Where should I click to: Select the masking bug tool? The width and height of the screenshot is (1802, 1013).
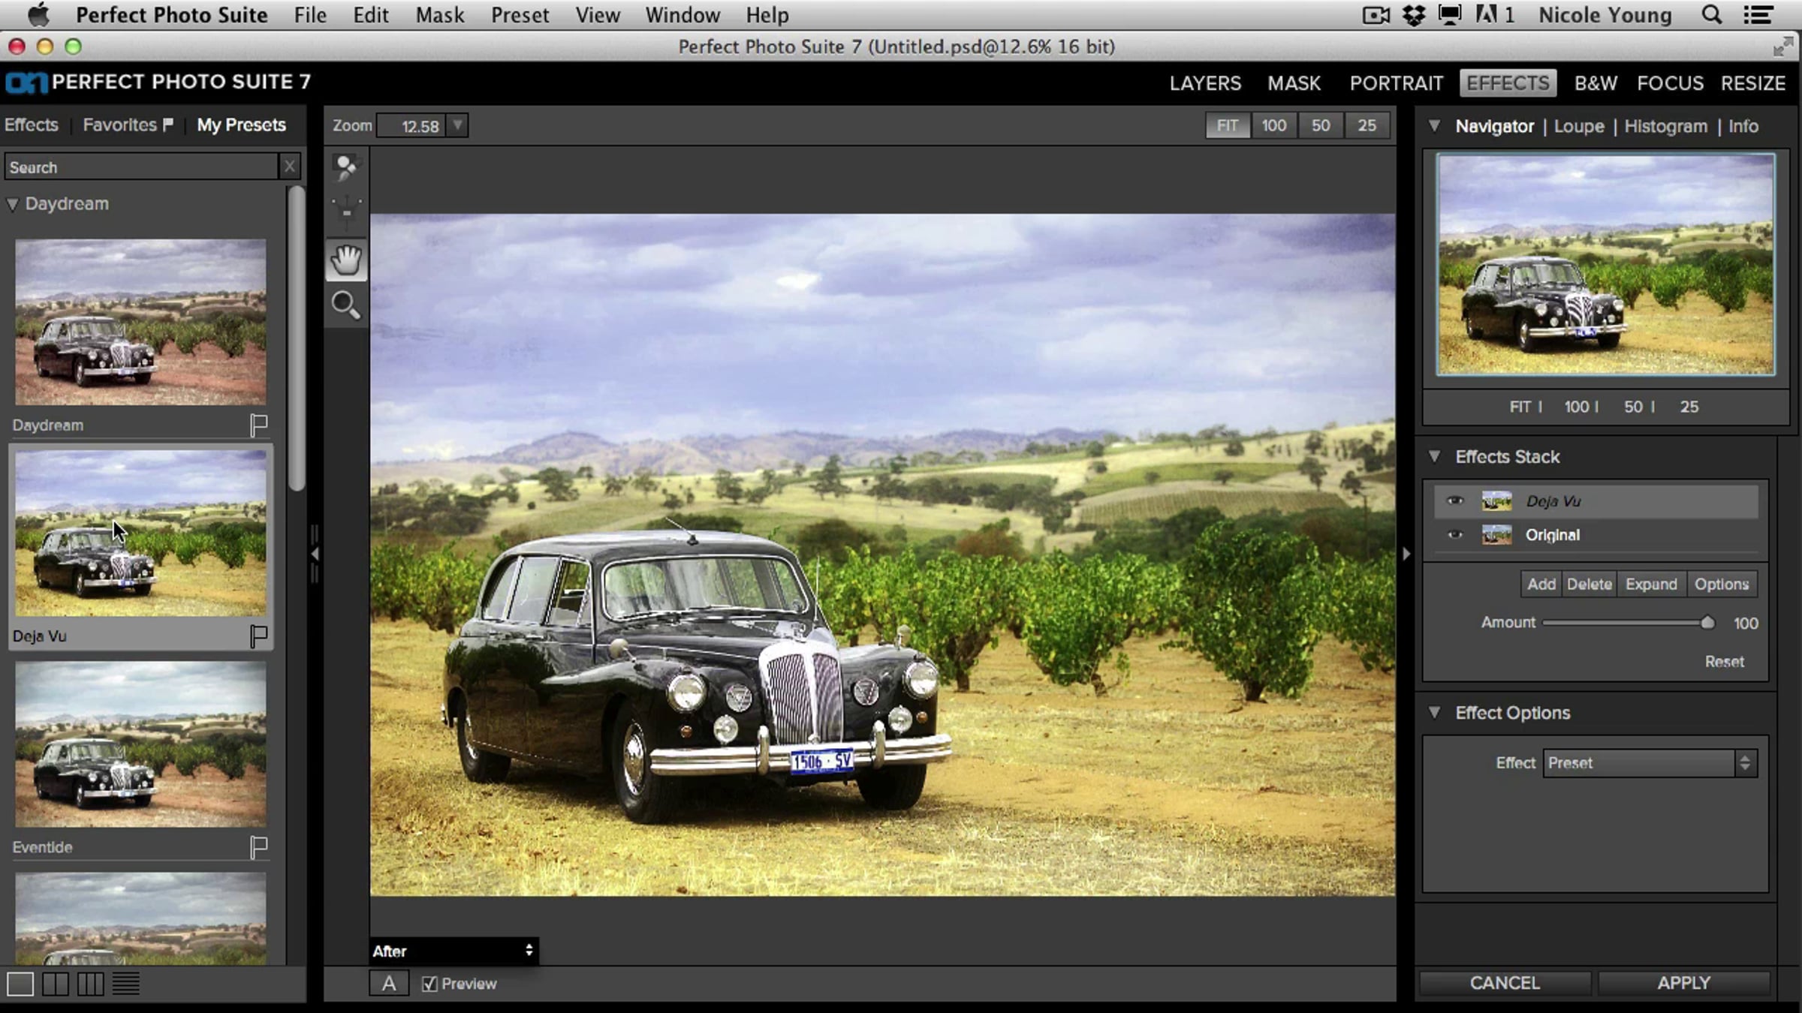pos(346,211)
